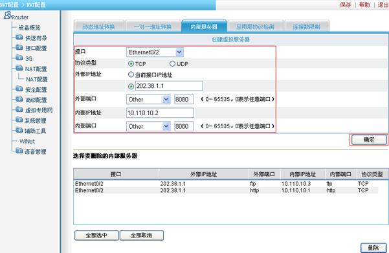Choose 当前接口IP地址 radio option
This screenshot has width=389, height=253.
tap(131, 74)
